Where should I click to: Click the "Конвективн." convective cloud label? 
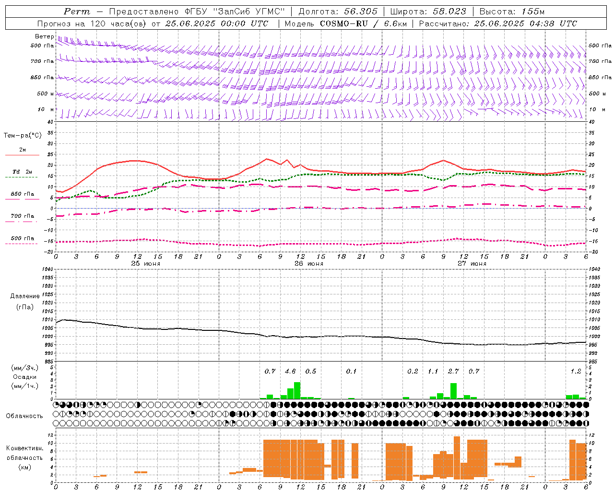(24, 448)
